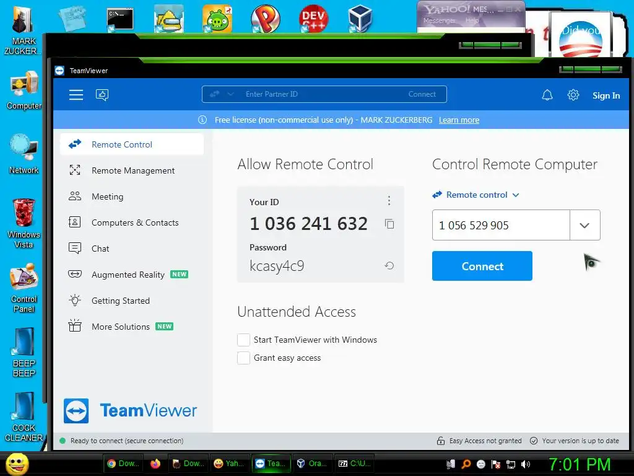The height and width of the screenshot is (476, 634).
Task: Expand connection mode chevron in top bar
Action: tap(230, 94)
